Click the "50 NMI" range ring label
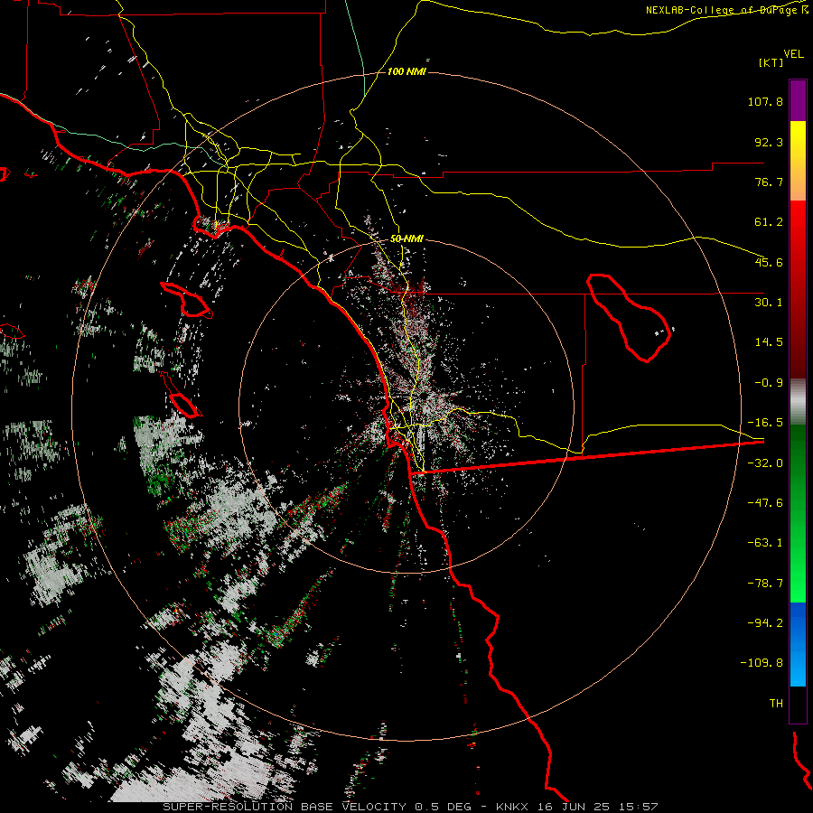813x813 pixels. click(x=406, y=239)
